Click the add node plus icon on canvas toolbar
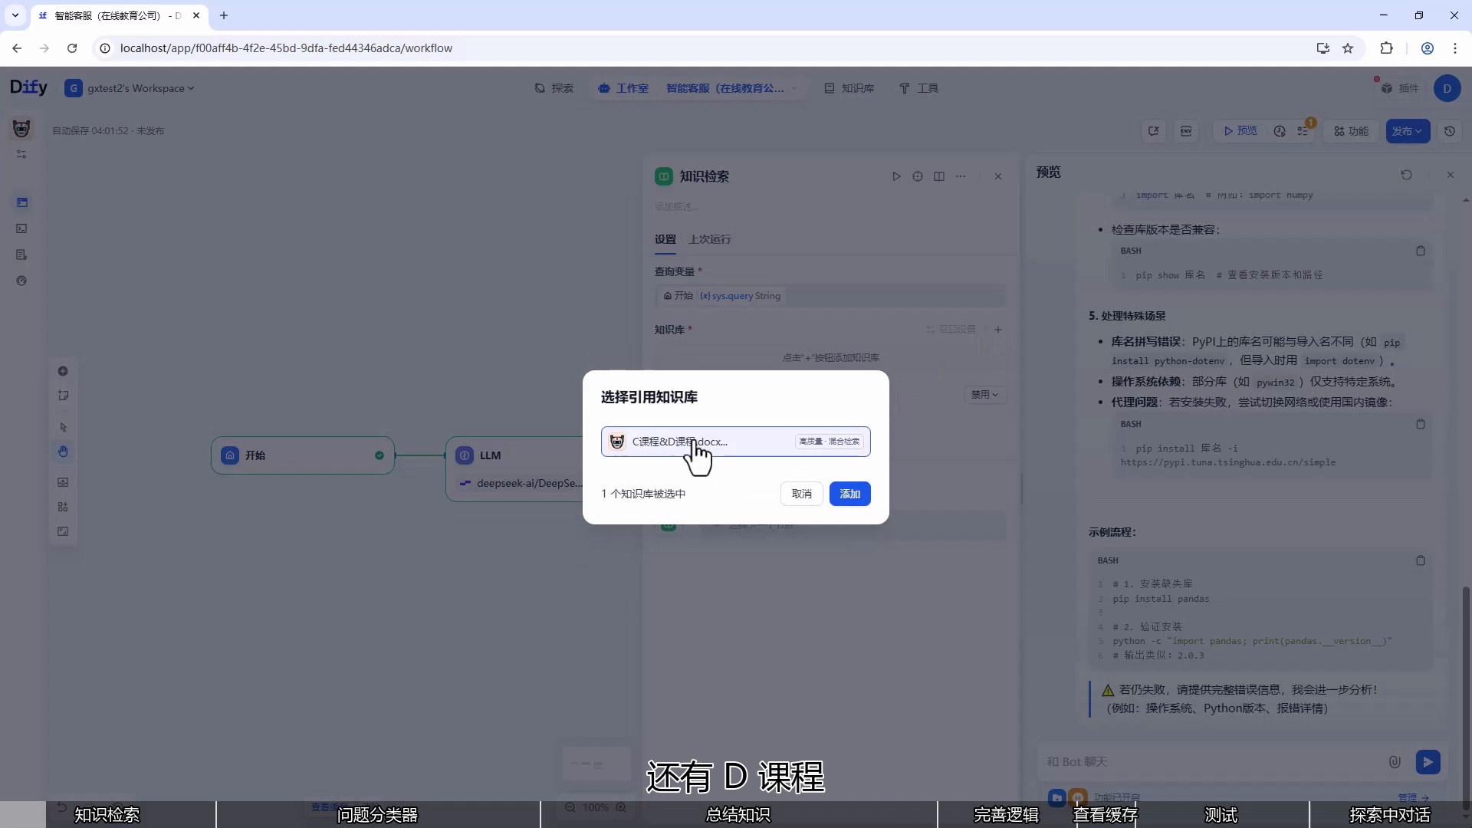 pos(63,371)
